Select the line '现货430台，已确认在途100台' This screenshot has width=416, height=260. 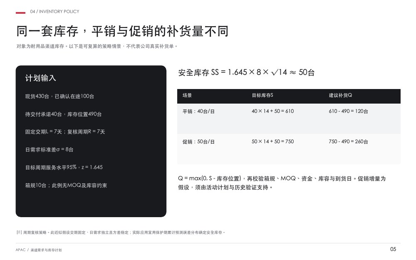(x=59, y=97)
